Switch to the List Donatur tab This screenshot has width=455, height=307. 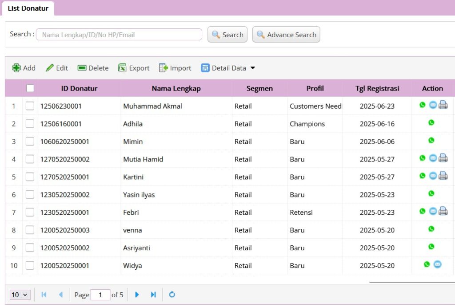pyautogui.click(x=28, y=8)
